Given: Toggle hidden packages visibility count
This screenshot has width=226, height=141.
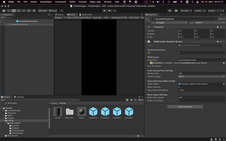Looking at the screenshot, I should point(141,100).
